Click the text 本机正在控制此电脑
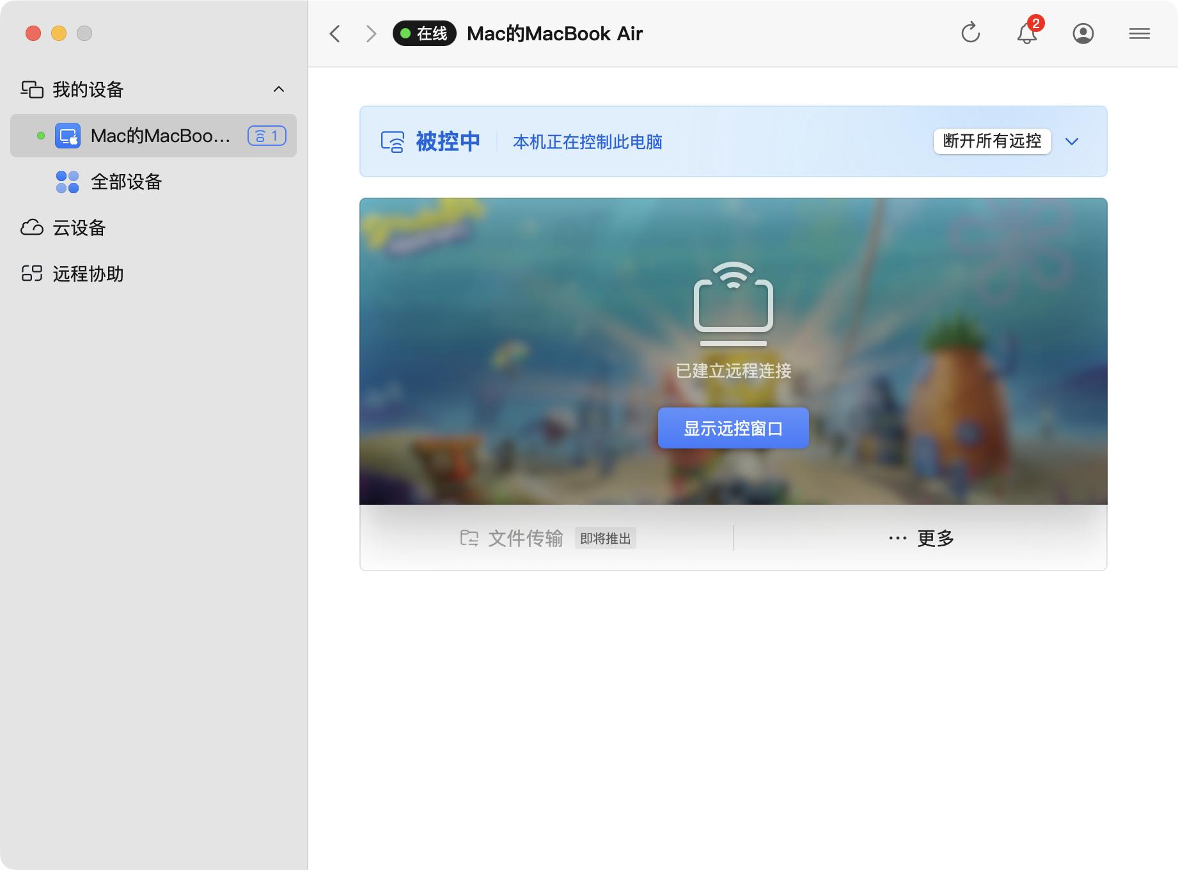The image size is (1178, 870). [x=588, y=142]
